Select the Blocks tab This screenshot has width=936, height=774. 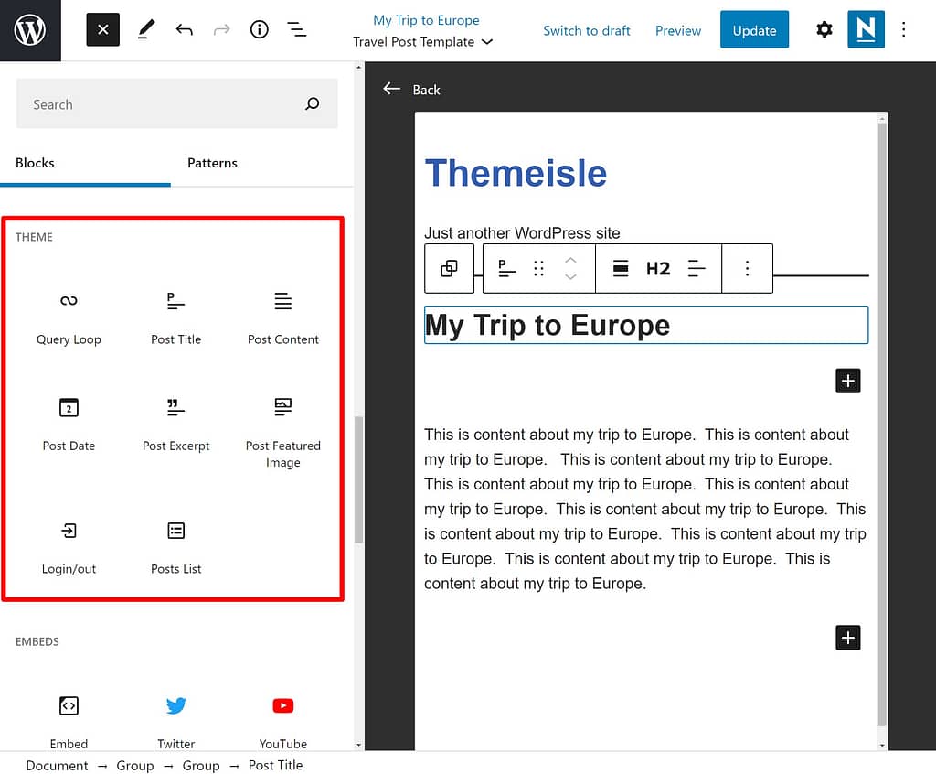click(x=35, y=163)
